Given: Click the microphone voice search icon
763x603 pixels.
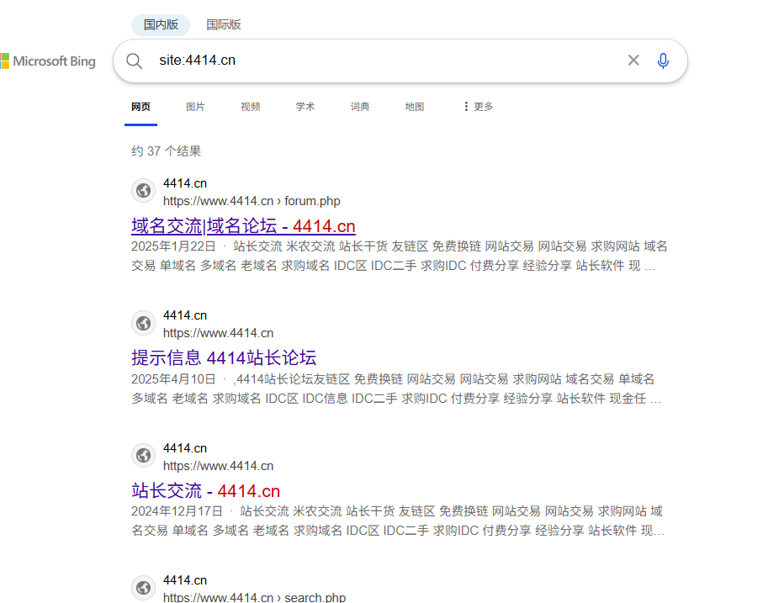Looking at the screenshot, I should (663, 61).
